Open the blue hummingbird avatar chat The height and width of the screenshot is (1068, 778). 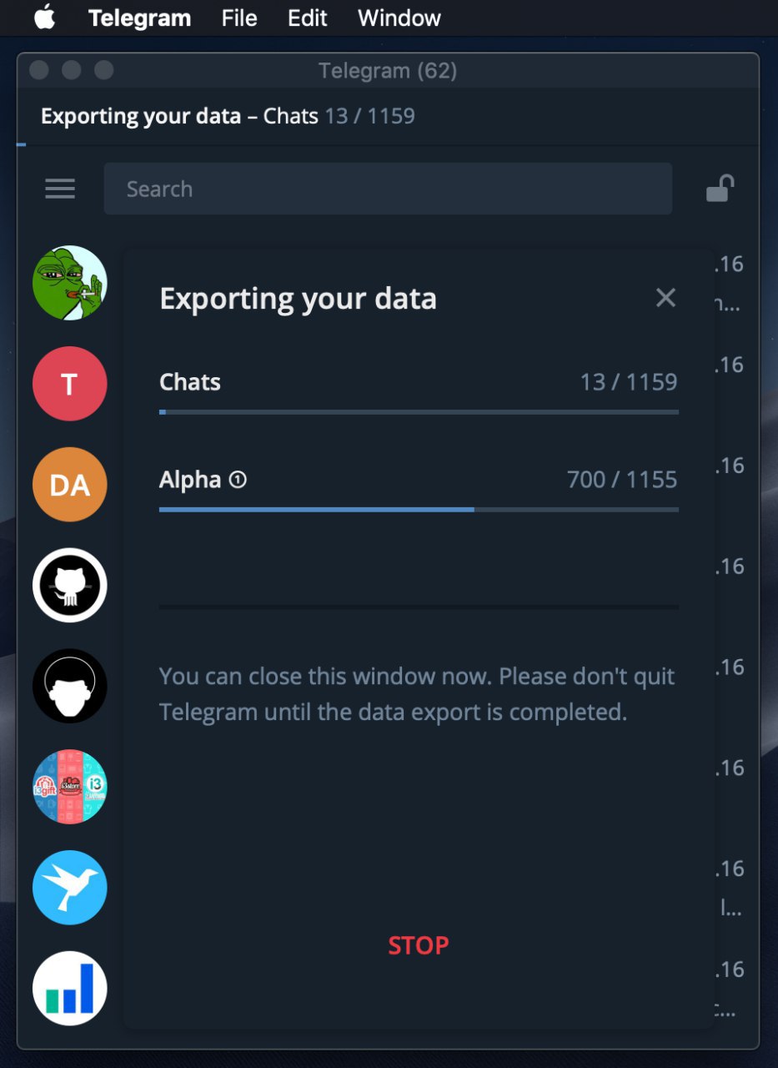coord(70,888)
